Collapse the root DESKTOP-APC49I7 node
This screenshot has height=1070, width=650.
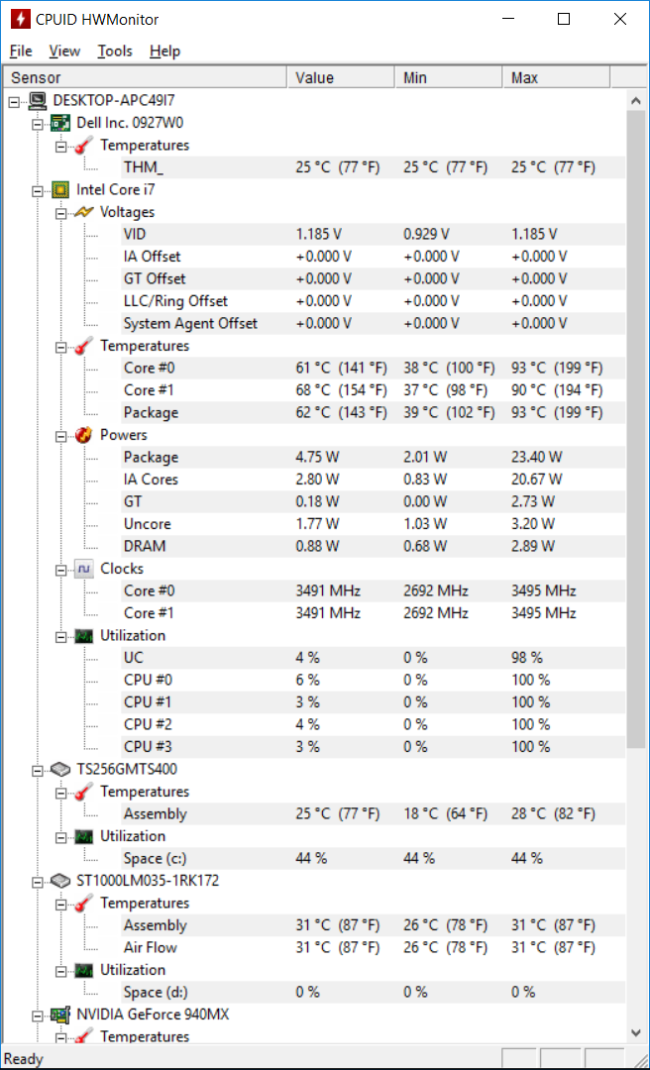[14, 101]
